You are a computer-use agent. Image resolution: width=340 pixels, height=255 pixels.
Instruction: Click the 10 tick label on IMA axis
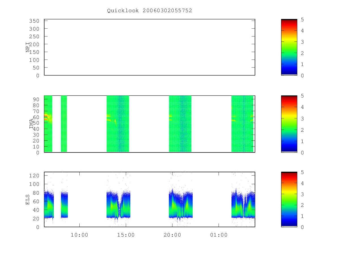36,146
